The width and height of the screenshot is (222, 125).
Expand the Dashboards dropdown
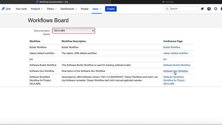point(69,9)
